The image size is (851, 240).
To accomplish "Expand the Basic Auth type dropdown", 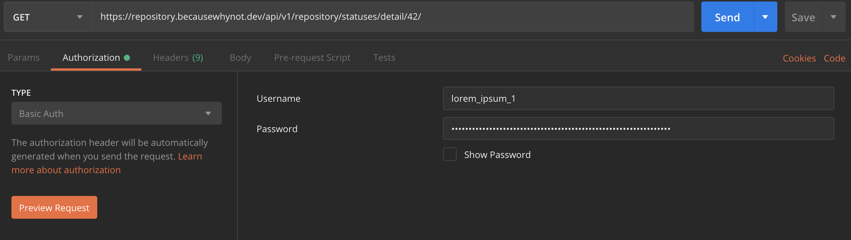I will [x=117, y=113].
